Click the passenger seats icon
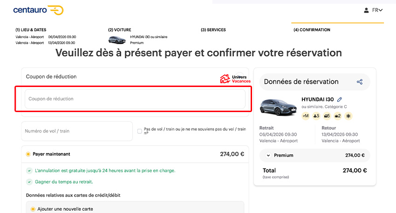This screenshot has height=213, width=396. pyautogui.click(x=316, y=116)
